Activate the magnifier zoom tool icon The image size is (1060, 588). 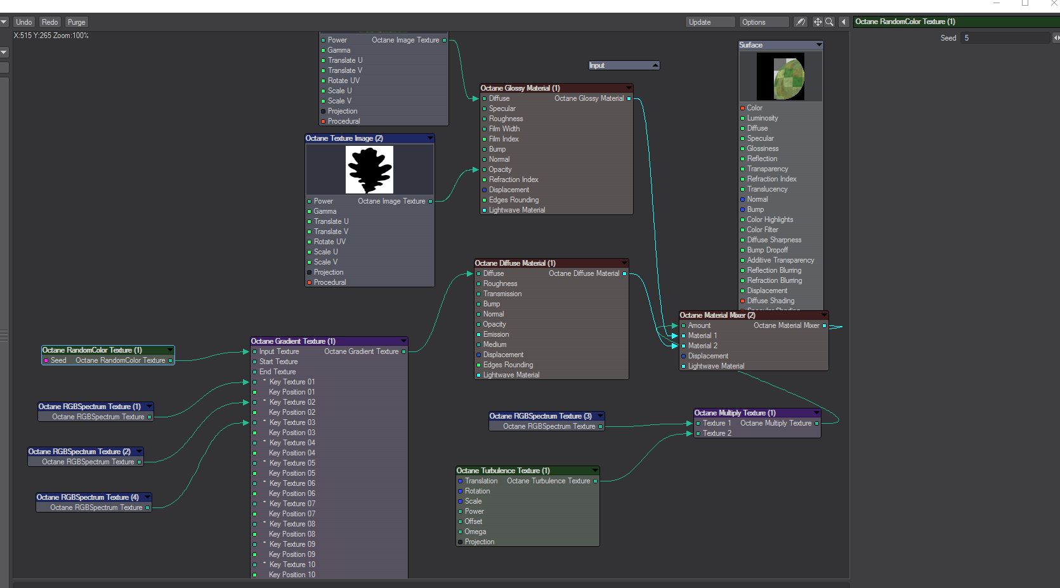[829, 22]
